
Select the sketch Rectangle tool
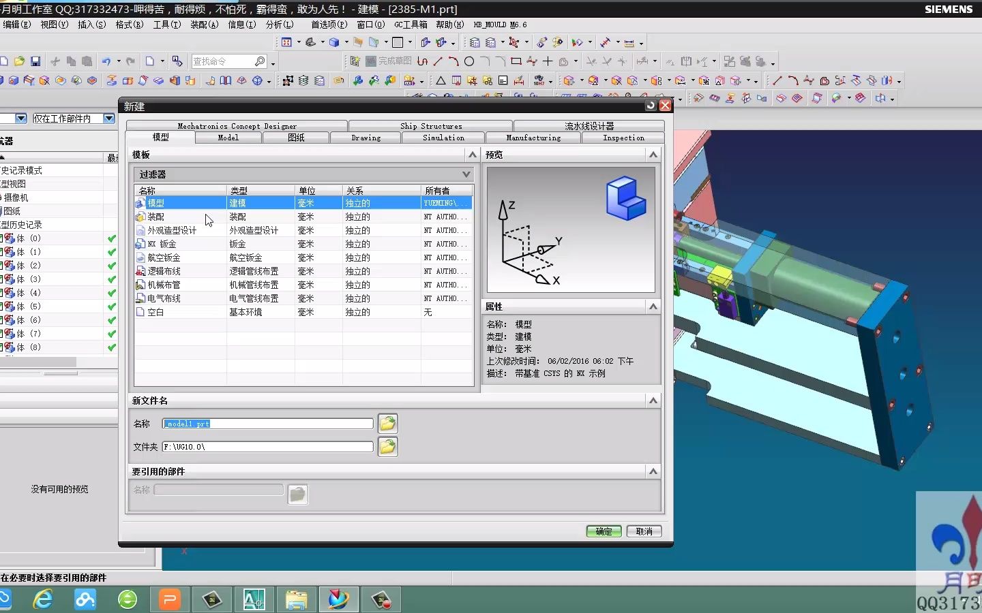click(516, 61)
